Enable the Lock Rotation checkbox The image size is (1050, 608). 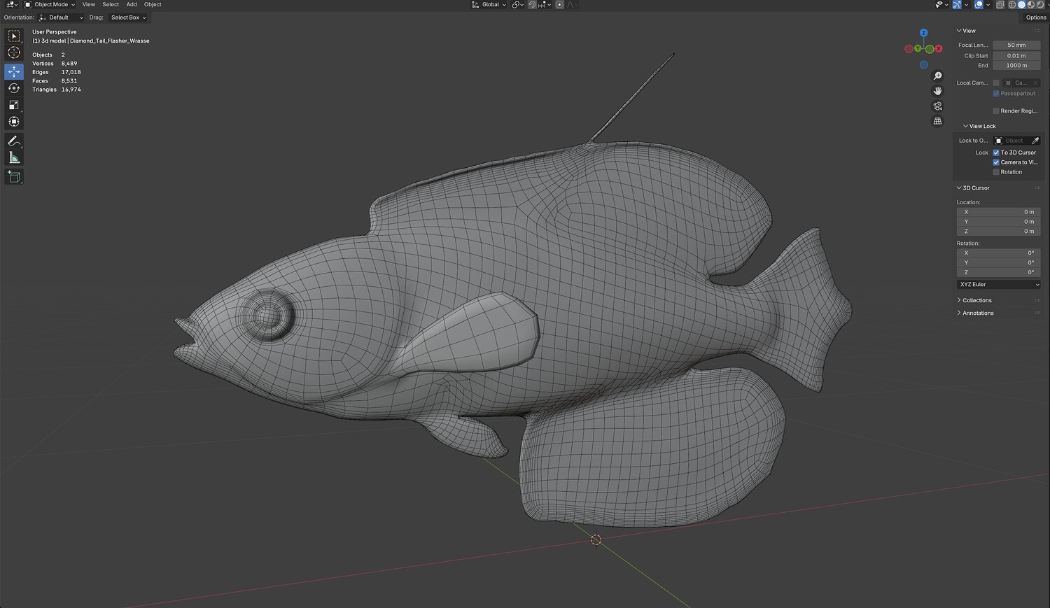(x=996, y=172)
